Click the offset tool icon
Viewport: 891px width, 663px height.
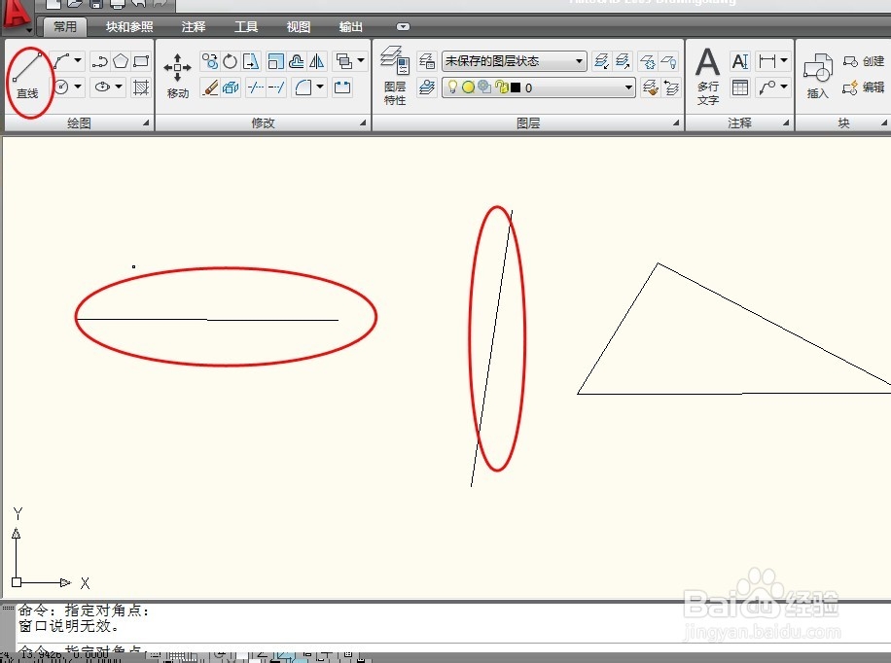(296, 61)
